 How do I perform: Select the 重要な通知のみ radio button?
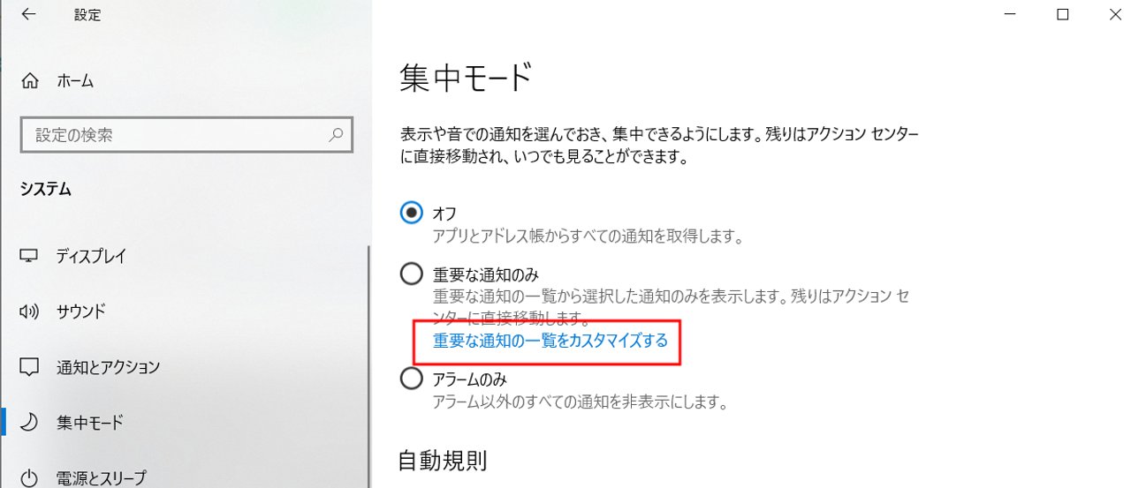coord(412,274)
